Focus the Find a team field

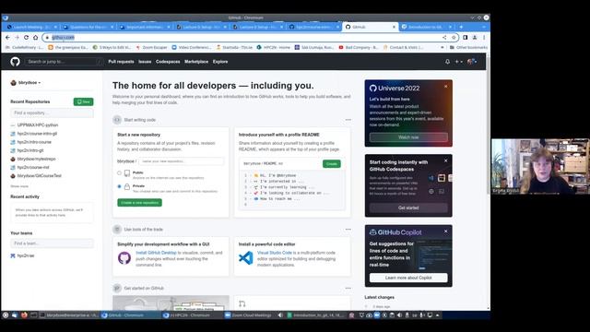[52, 243]
